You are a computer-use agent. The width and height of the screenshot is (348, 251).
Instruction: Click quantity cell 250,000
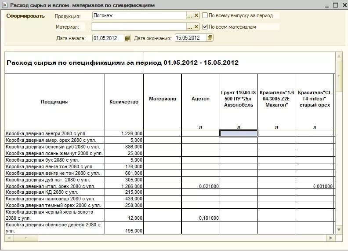coord(124,205)
